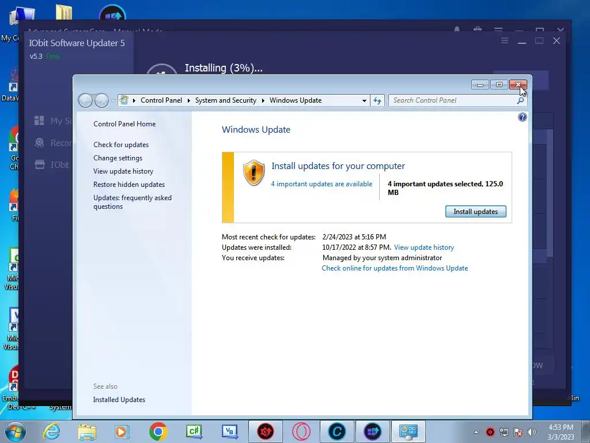590x443 pixels.
Task: Open Action Center flag tray icon
Action: (x=518, y=432)
